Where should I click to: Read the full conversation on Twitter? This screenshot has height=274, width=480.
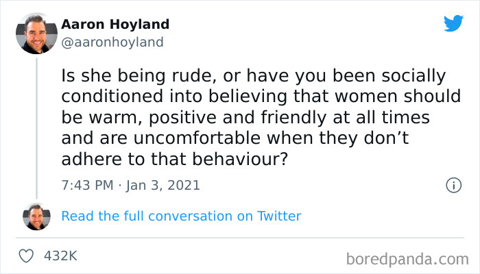tap(181, 216)
